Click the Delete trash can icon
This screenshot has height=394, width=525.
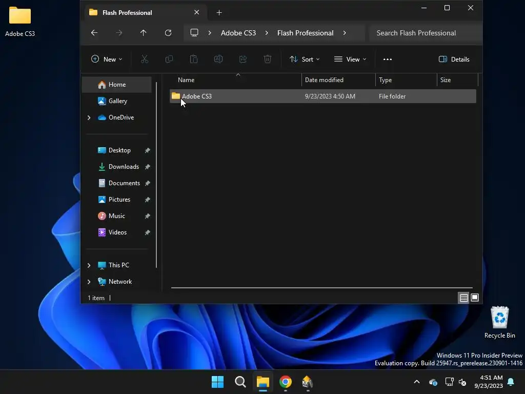(x=268, y=60)
